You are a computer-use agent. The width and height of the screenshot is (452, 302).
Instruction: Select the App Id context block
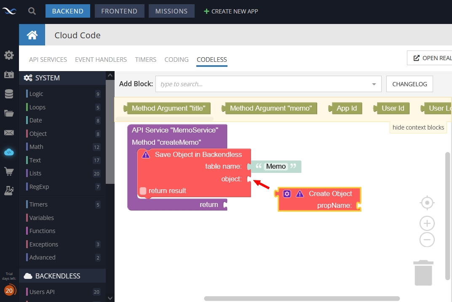[345, 108]
